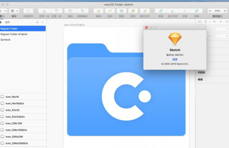Zoom in with the plus button

coord(225,11)
